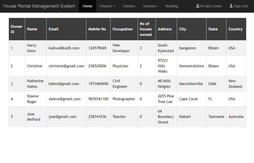Click christine@gmail.com in the table
This screenshot has width=254, height=163.
[66, 66]
